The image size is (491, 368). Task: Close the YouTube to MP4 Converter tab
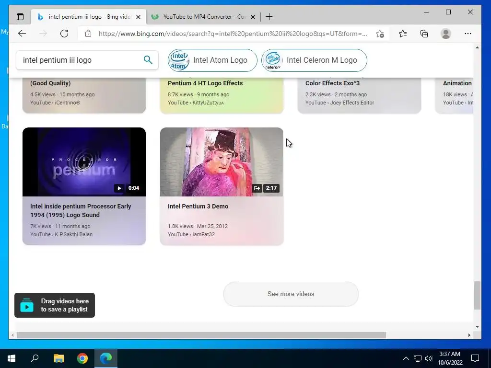[x=253, y=17]
